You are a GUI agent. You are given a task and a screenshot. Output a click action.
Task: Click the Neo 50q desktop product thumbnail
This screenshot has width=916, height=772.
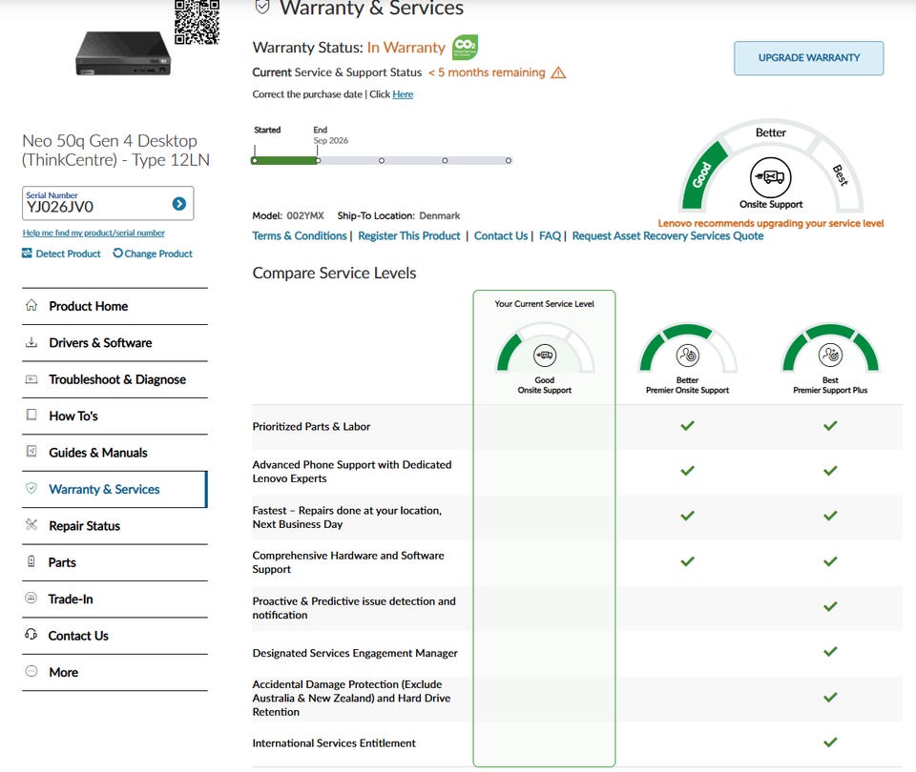tap(123, 53)
